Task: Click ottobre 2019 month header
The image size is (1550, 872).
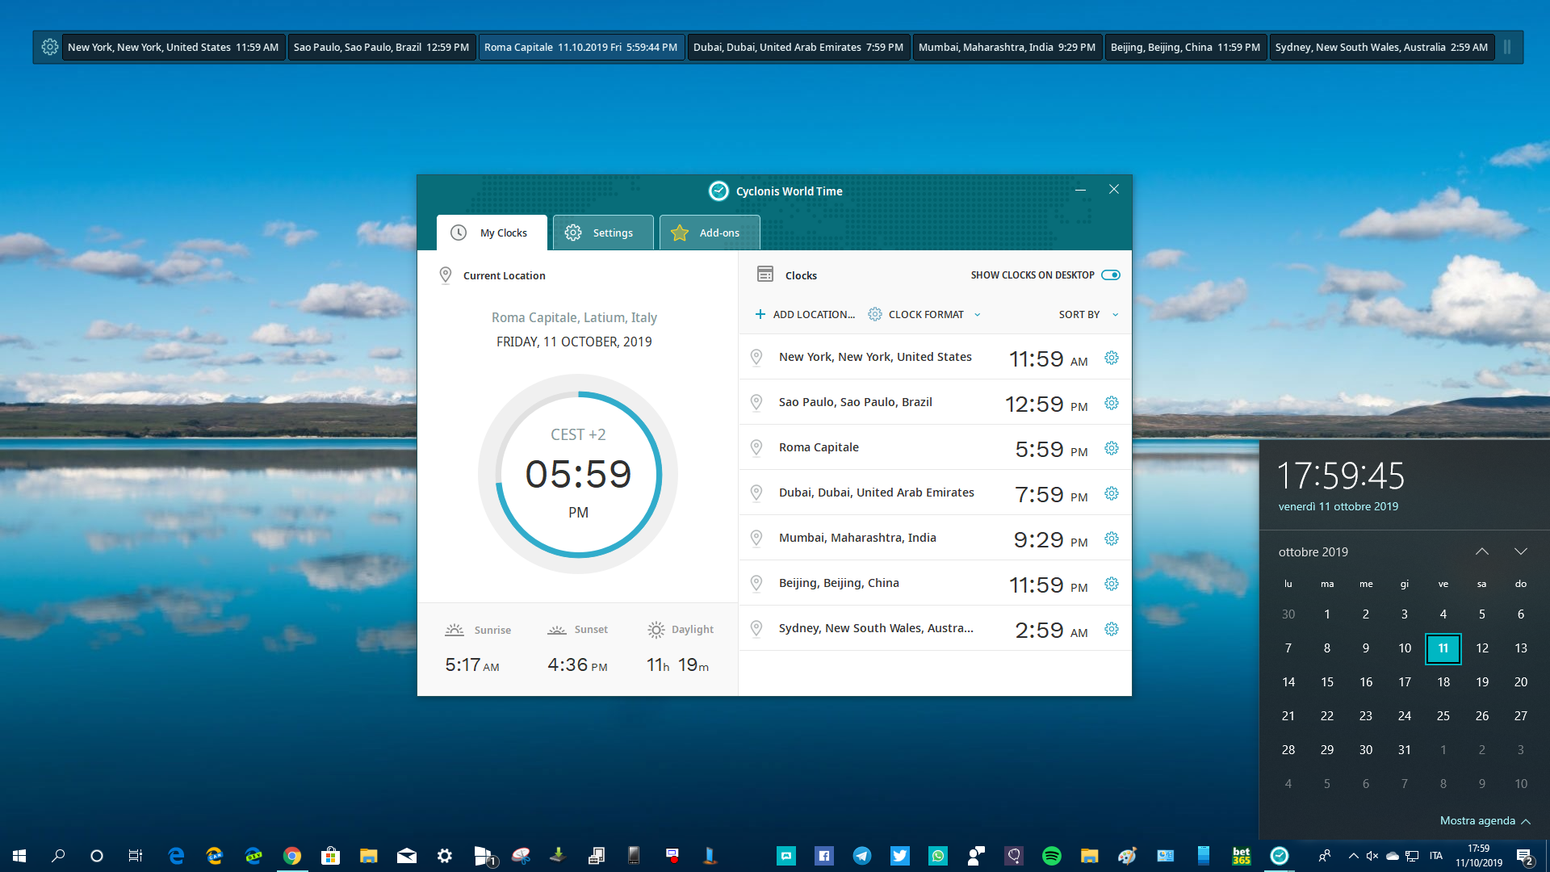Action: coord(1313,551)
